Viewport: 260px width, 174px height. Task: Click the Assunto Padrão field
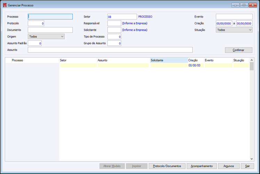tap(35, 43)
